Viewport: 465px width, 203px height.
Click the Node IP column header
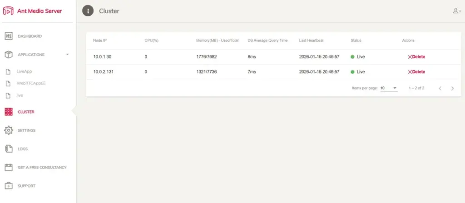[100, 40]
